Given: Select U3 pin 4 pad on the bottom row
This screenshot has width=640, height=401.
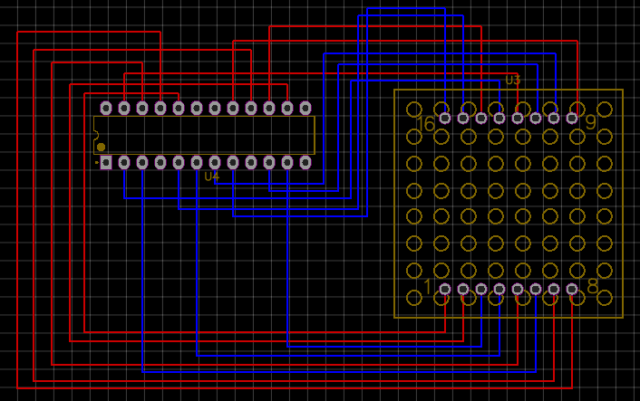Looking at the screenshot, I should [x=499, y=289].
